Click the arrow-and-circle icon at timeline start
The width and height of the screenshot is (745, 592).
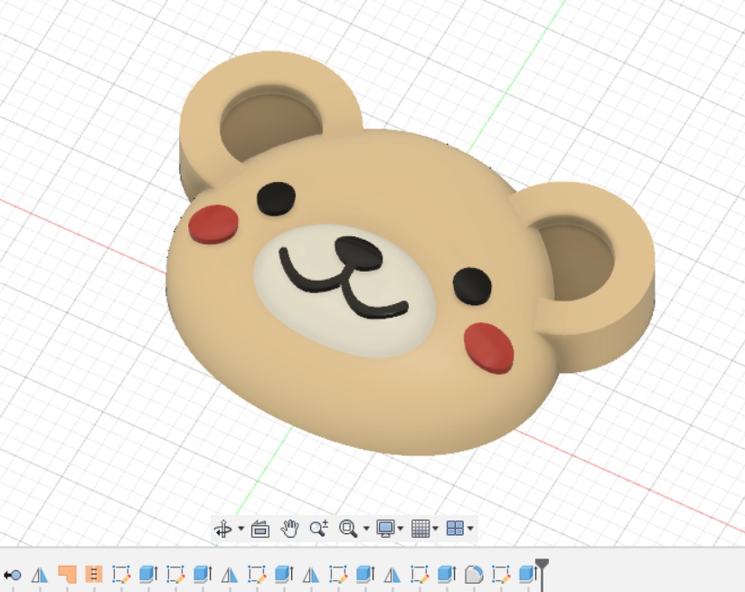[13, 576]
